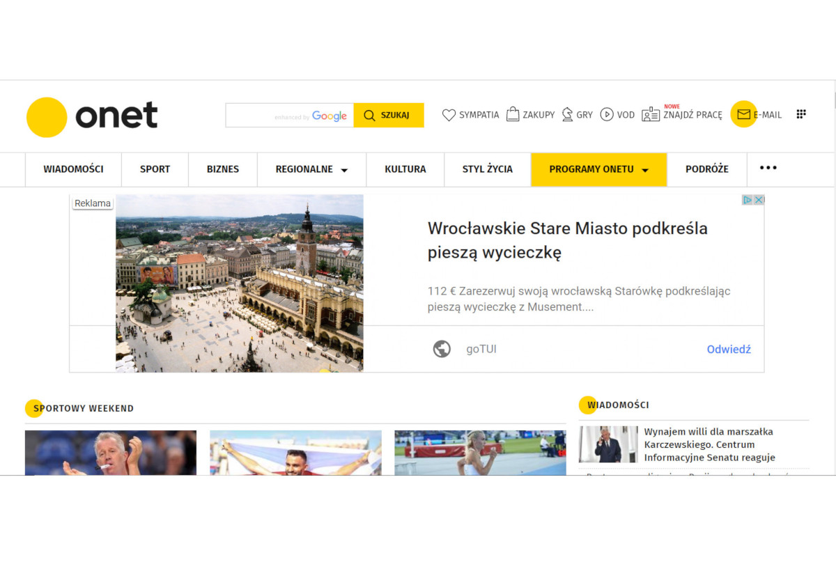The height and width of the screenshot is (578, 836).
Task: Focus the Google search input field
Action: coord(290,115)
